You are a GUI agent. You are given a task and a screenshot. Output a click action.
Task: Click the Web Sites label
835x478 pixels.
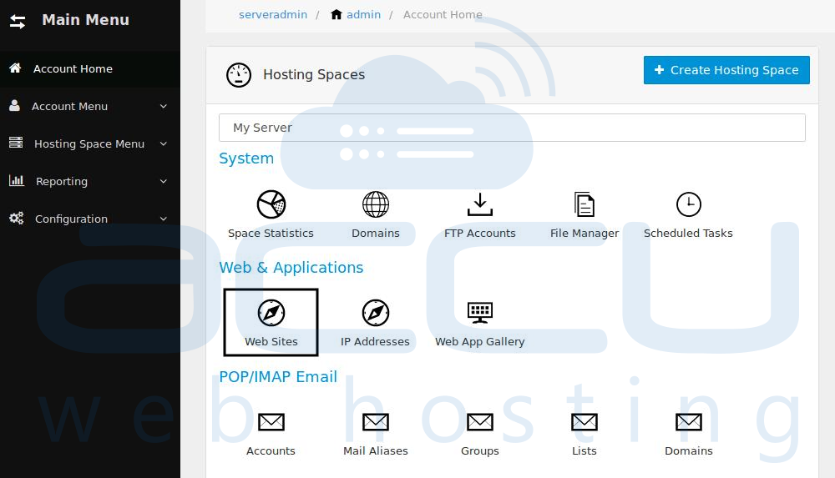pos(271,342)
